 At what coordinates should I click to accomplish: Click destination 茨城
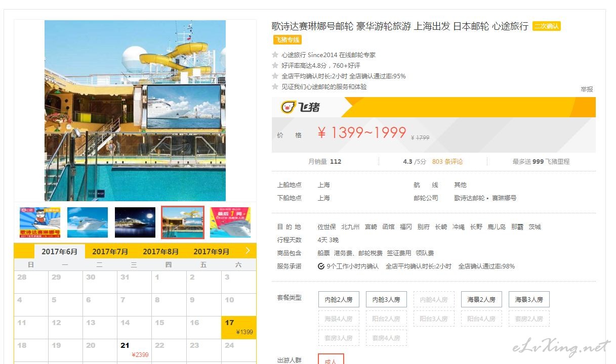(x=535, y=227)
